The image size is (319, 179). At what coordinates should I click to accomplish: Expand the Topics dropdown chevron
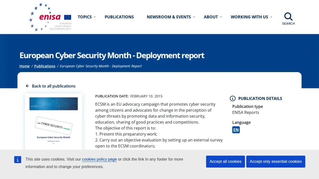tap(95, 17)
